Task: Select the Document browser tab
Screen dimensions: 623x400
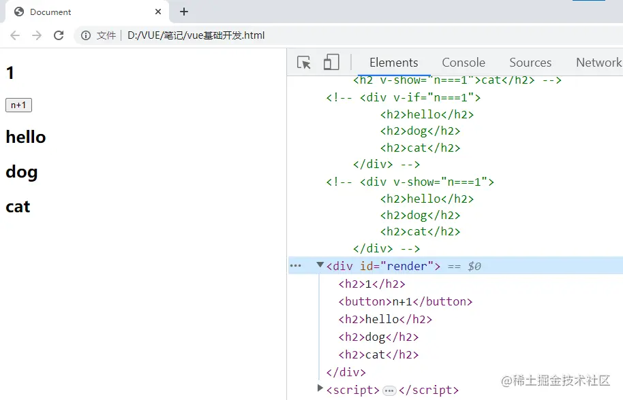Action: click(x=87, y=12)
